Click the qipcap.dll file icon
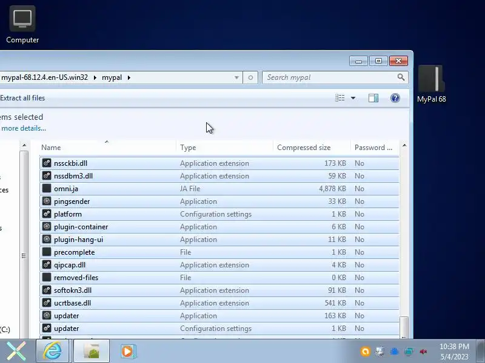 pos(47,264)
